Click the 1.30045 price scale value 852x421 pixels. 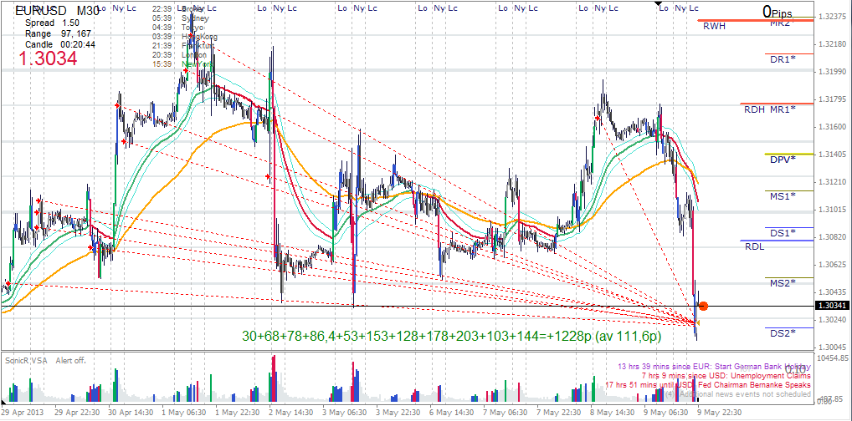pyautogui.click(x=834, y=347)
